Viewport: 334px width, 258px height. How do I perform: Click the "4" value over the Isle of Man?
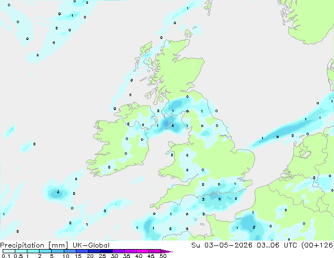pyautogui.click(x=173, y=126)
